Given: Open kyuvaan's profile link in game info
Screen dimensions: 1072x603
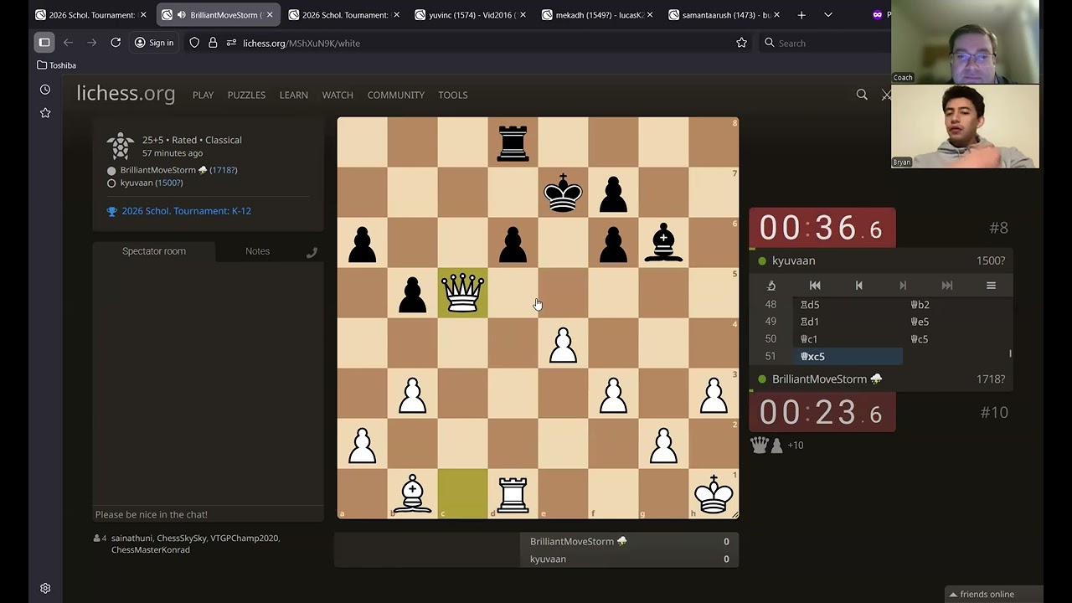Looking at the screenshot, I should coord(137,183).
